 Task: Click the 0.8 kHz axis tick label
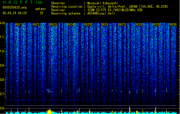(x=2, y=80)
